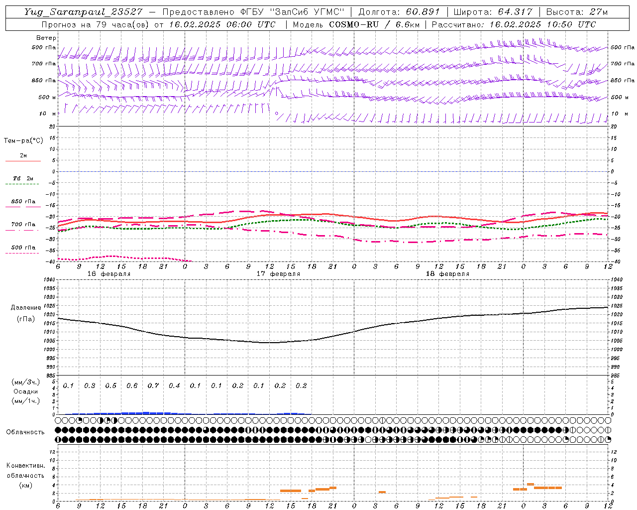The width and height of the screenshot is (637, 510).
Task: Select the 'Долгота: 60.891' header value
Action: point(399,12)
